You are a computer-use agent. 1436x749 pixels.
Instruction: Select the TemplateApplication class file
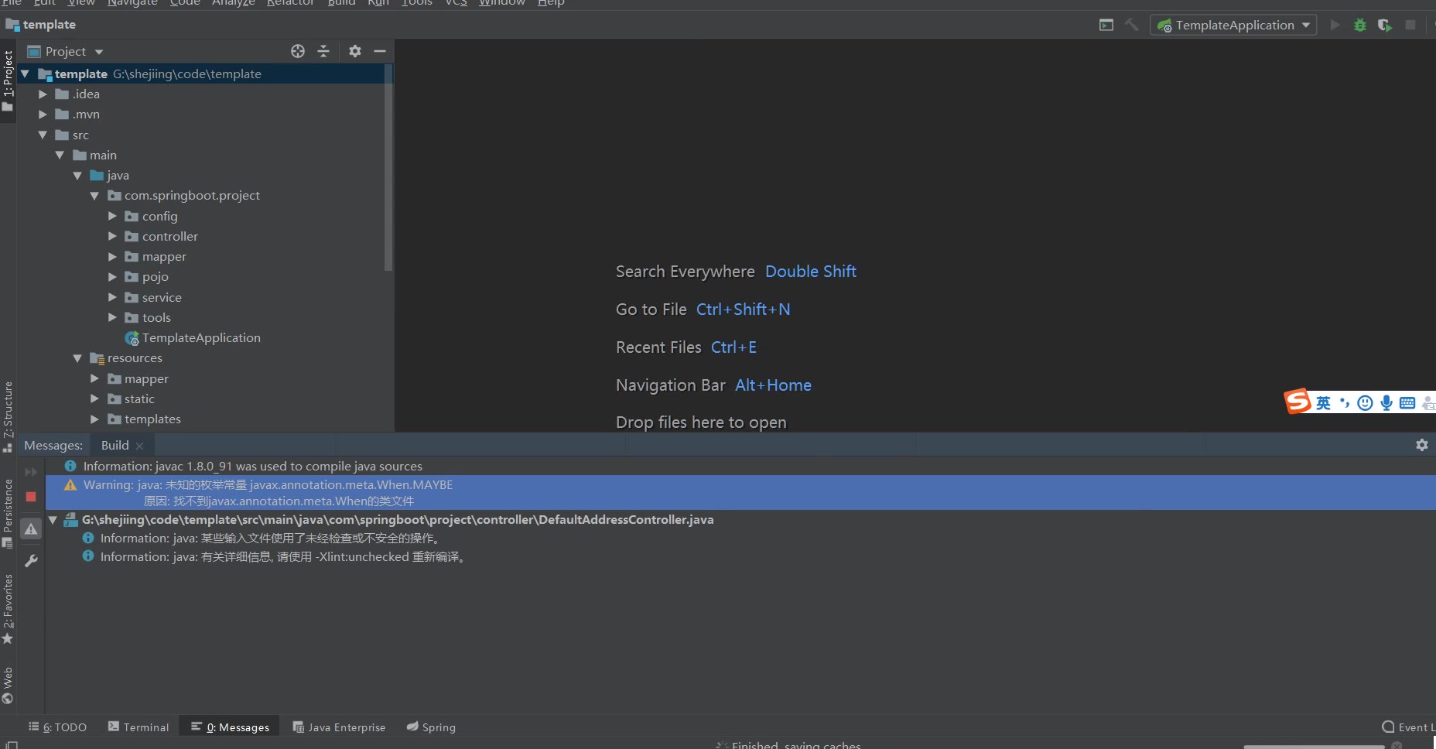pos(200,338)
